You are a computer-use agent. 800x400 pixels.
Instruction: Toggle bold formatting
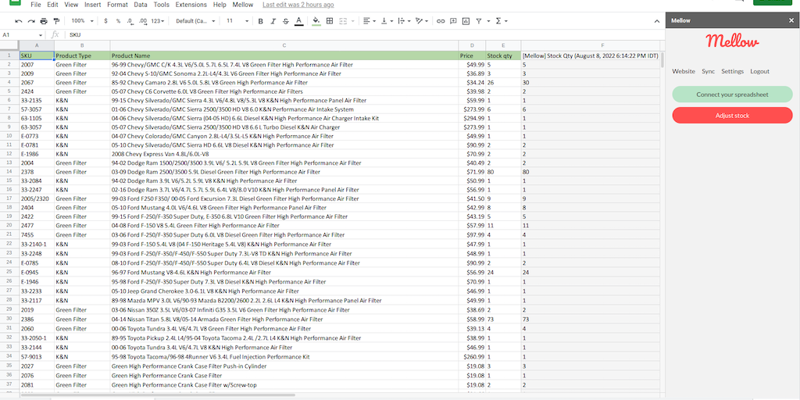[x=260, y=21]
